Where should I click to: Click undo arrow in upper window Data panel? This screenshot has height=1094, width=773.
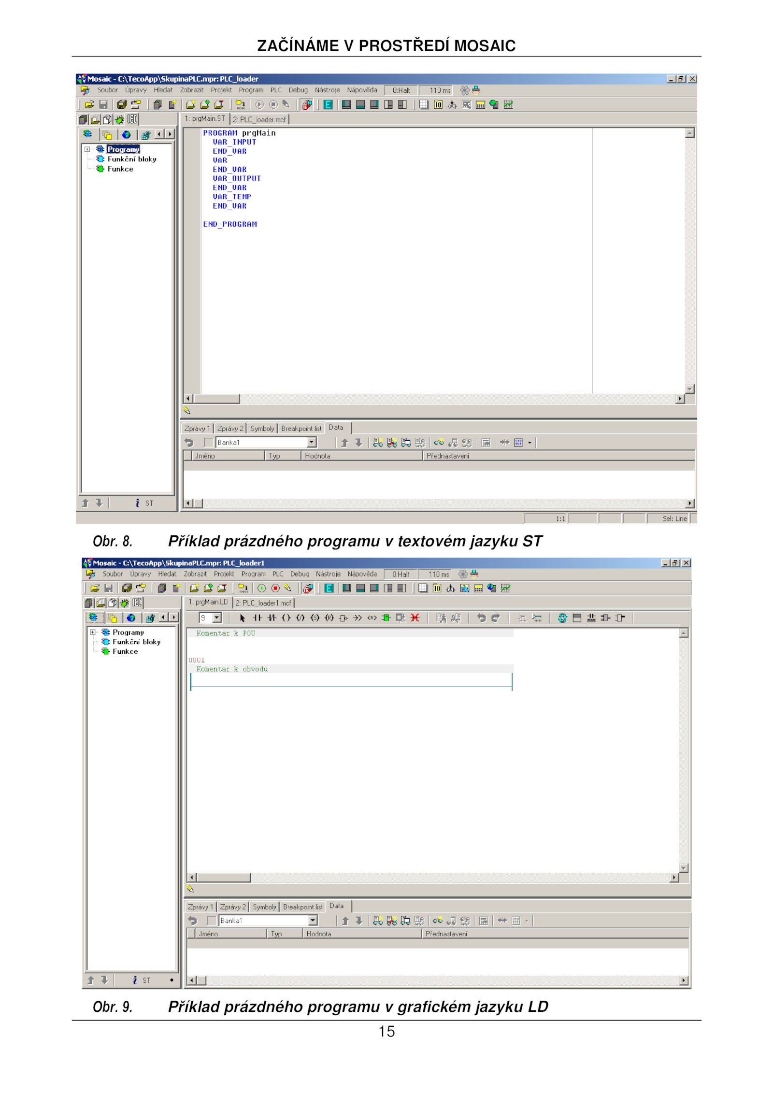click(x=189, y=443)
